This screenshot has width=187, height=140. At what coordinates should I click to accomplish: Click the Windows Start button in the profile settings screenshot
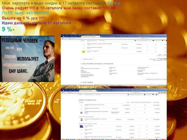(x=63, y=85)
